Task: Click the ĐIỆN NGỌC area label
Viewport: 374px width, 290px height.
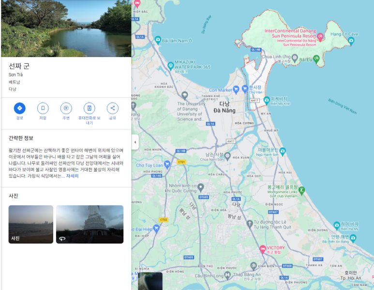Action: point(274,204)
